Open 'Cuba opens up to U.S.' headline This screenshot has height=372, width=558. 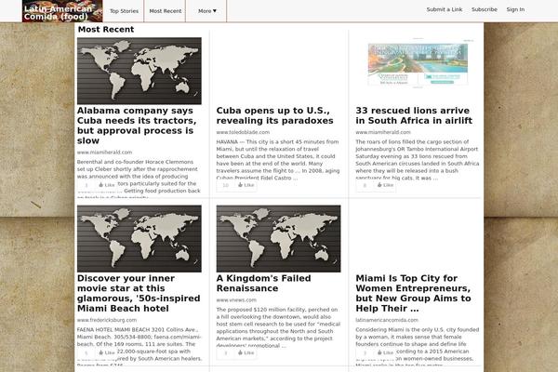coord(274,115)
